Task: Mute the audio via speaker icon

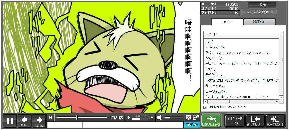Action: (160, 118)
